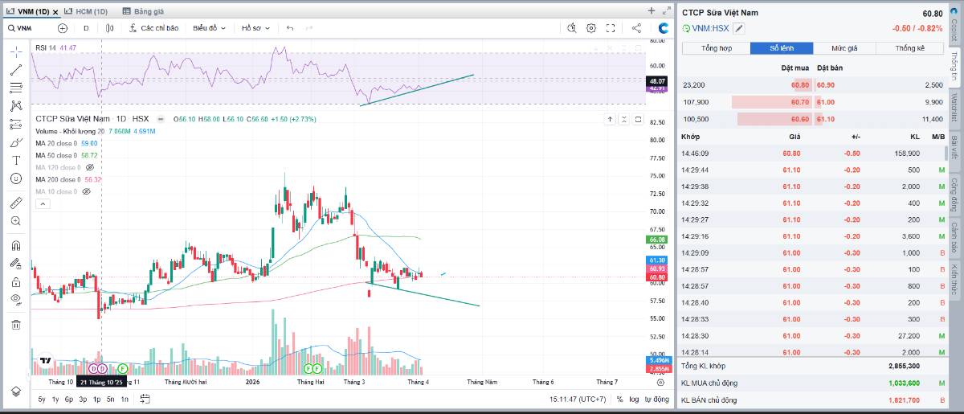This screenshot has width=964, height=414.
Task: Select the Tổng hợp tab
Action: pyautogui.click(x=716, y=48)
